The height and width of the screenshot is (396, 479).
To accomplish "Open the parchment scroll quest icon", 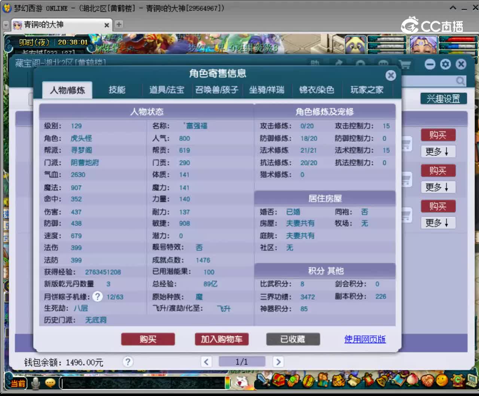I will tap(354, 381).
